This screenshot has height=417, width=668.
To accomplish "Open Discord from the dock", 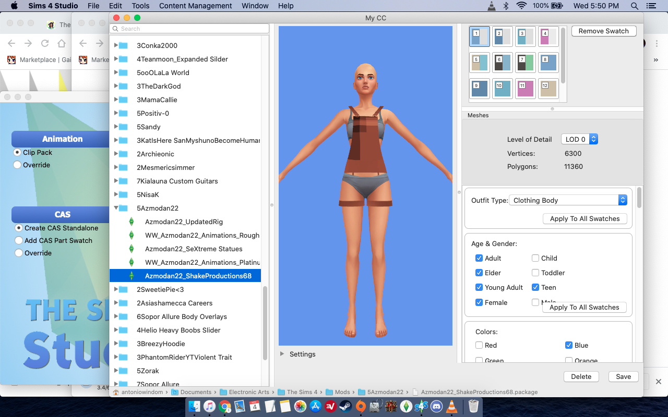I will coord(436,406).
